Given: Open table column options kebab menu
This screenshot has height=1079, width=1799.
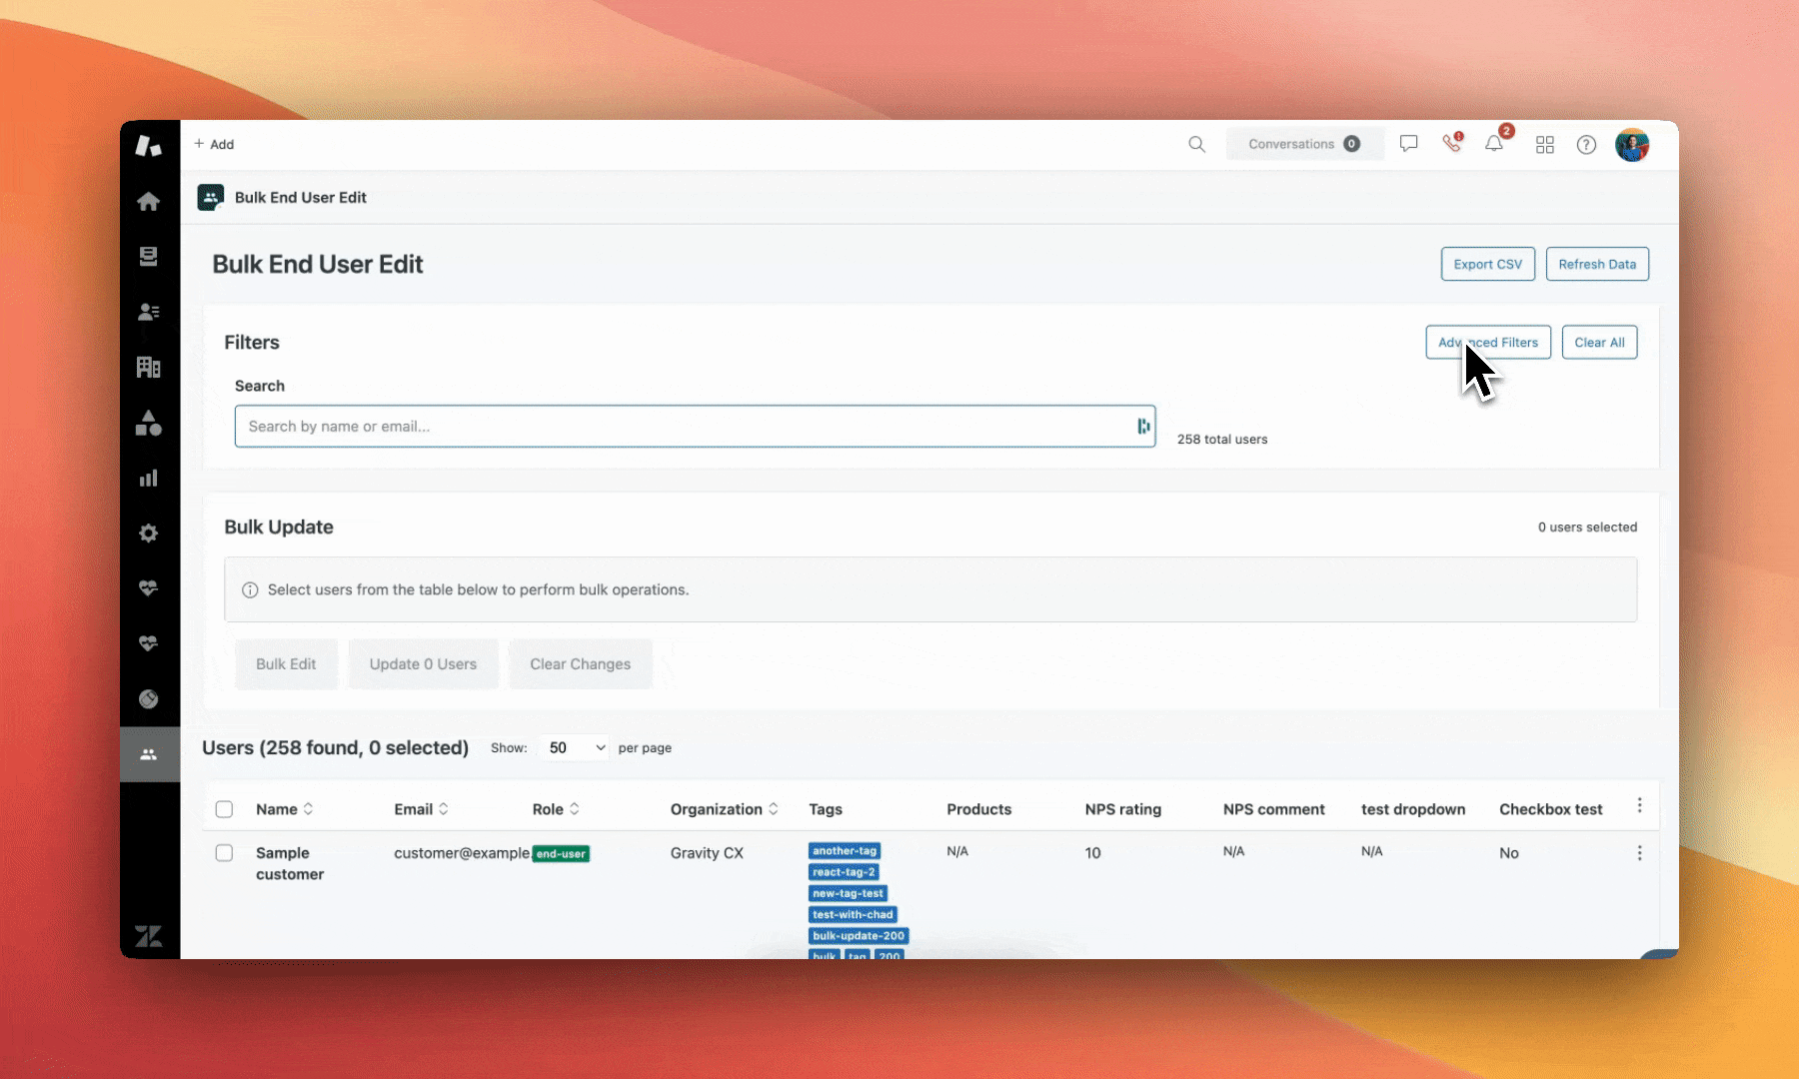Looking at the screenshot, I should (1639, 805).
